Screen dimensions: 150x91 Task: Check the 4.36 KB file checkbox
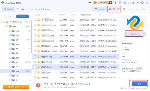click(35, 25)
